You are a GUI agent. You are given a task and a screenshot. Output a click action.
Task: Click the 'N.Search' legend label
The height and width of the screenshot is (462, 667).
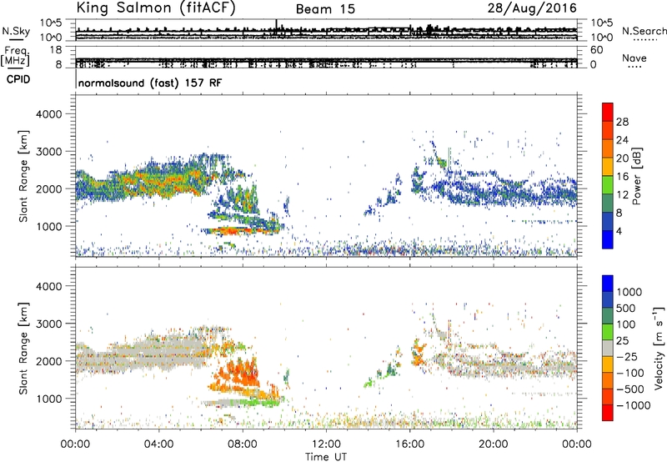[644, 31]
